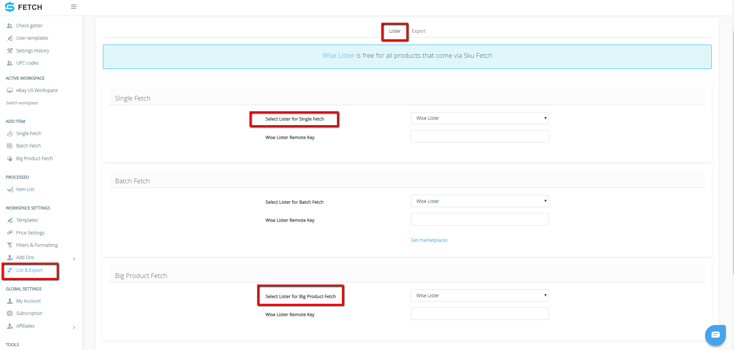
Task: Open UPC codes menu item
Action: [x=27, y=63]
